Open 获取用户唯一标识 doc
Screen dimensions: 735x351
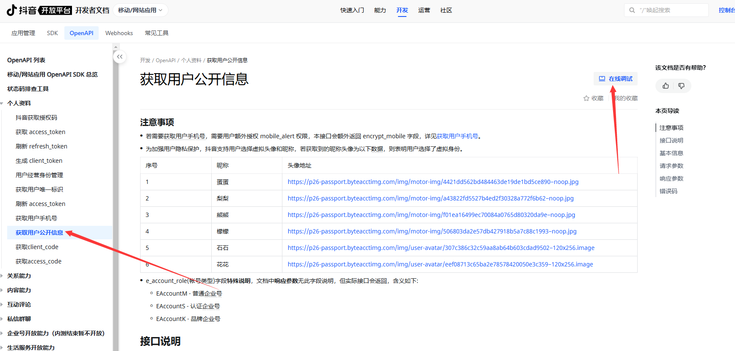pos(39,189)
